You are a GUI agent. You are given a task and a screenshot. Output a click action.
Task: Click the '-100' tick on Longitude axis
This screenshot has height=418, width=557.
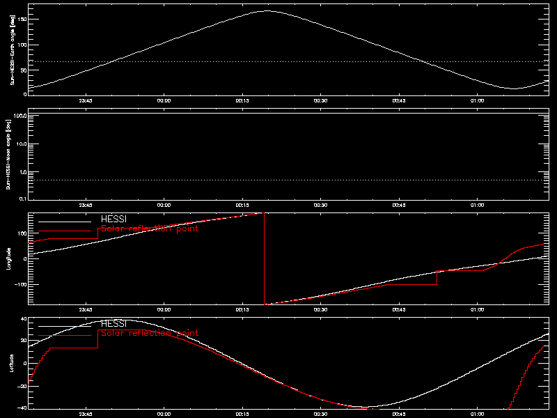pos(21,284)
